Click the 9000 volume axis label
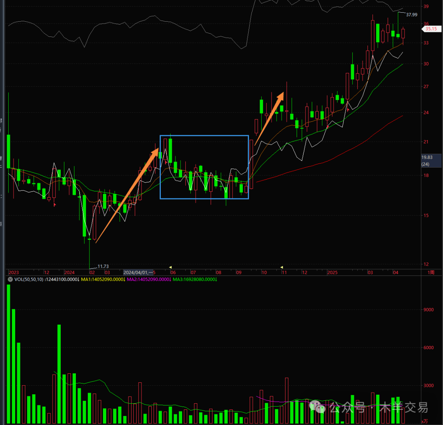Image resolution: width=443 pixels, height=425 pixels. click(x=429, y=310)
